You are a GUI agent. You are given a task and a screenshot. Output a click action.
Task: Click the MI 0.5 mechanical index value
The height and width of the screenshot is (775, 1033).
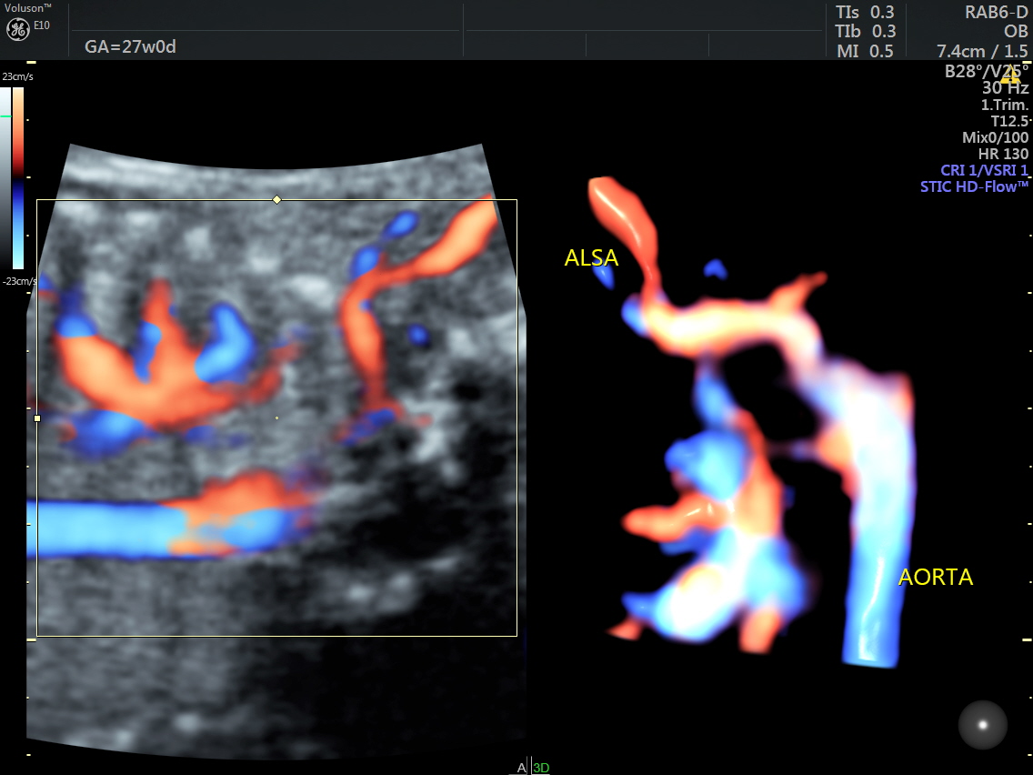coord(865,51)
